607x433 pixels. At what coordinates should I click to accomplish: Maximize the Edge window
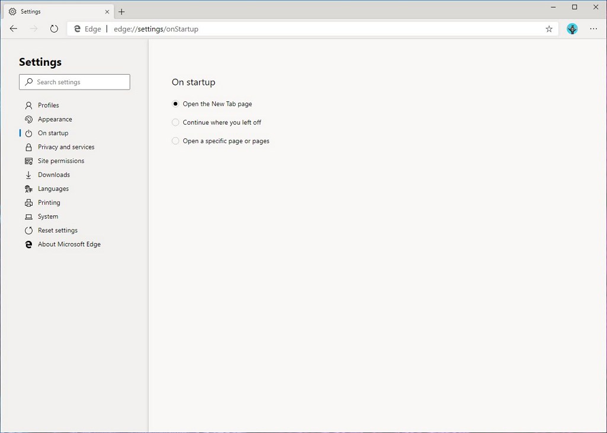pyautogui.click(x=574, y=7)
